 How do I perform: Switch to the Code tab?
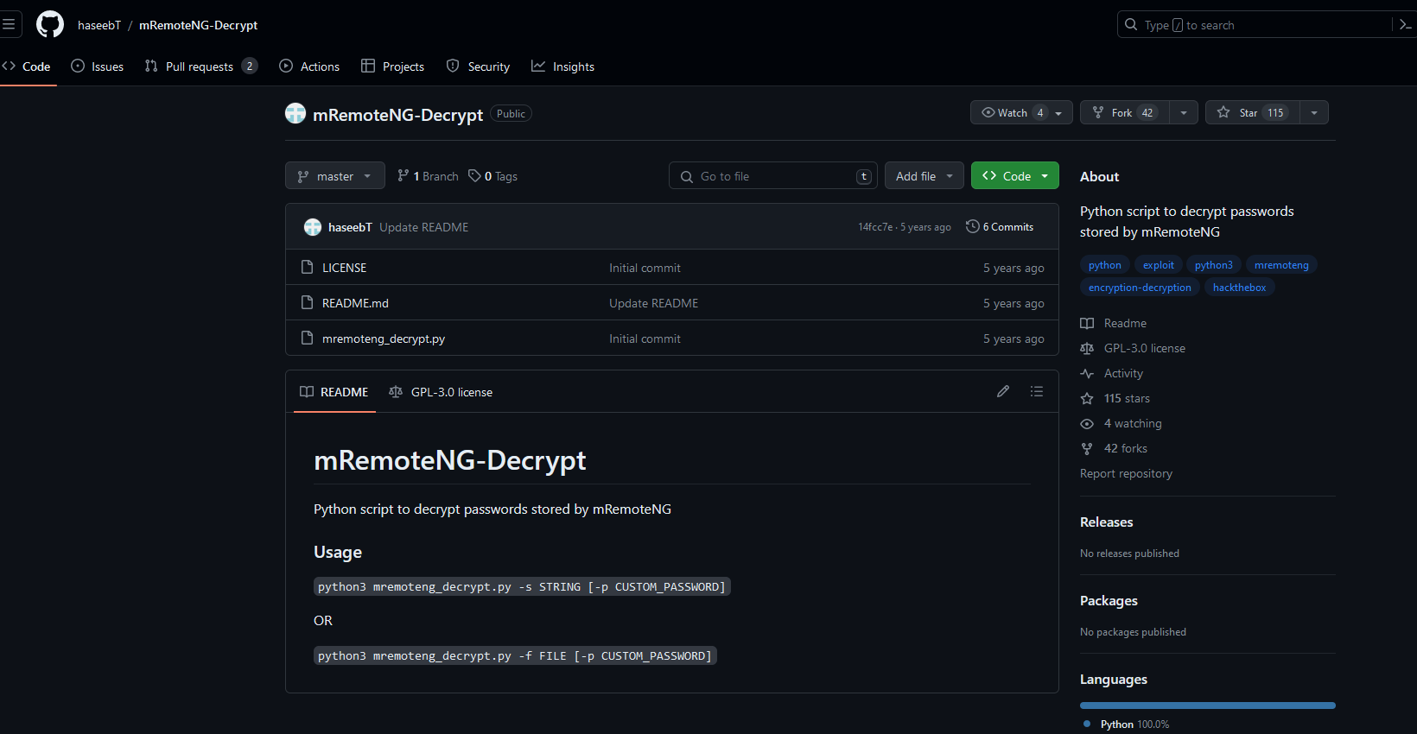tap(27, 66)
